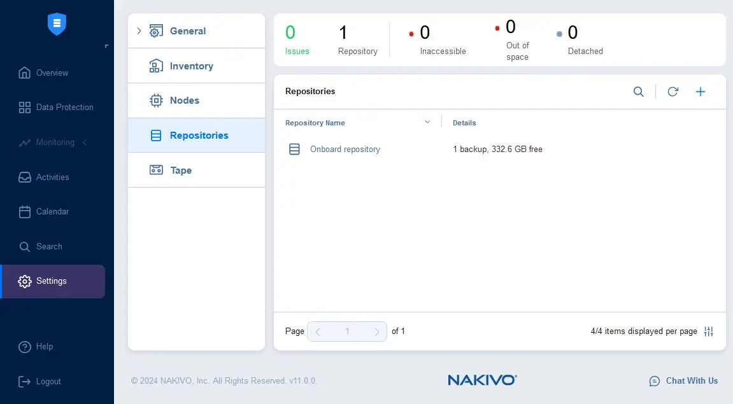Click '1 backup, 332.6 GB free' details
Screen dimensions: 733x404
tap(497, 149)
